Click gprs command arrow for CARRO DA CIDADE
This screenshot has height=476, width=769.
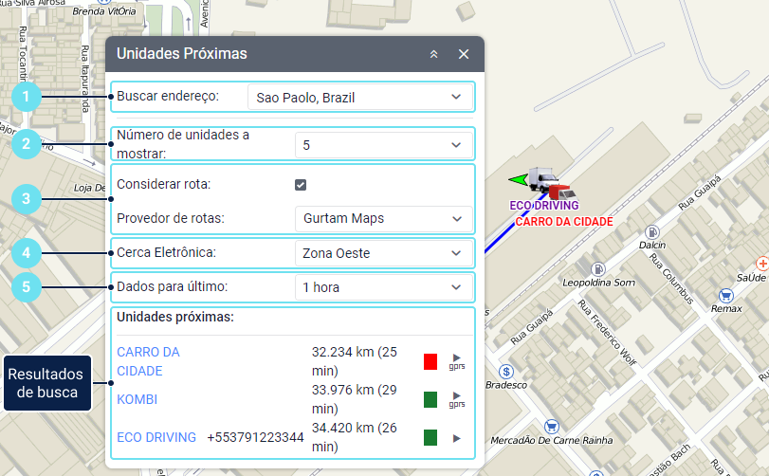pyautogui.click(x=457, y=361)
